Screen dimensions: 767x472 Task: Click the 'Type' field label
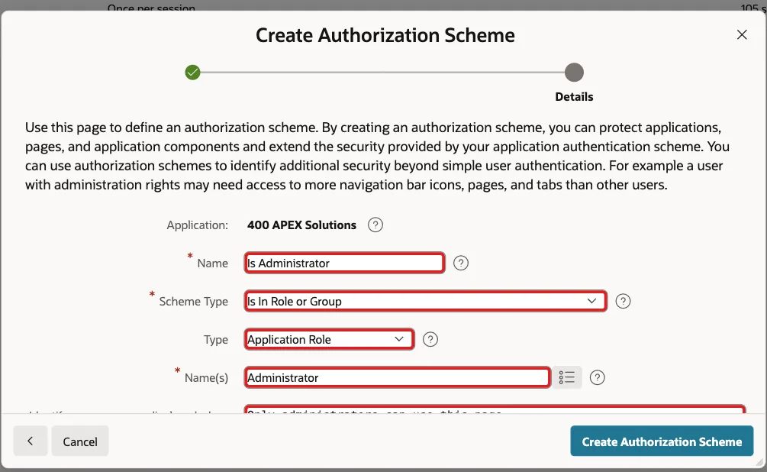[216, 340]
